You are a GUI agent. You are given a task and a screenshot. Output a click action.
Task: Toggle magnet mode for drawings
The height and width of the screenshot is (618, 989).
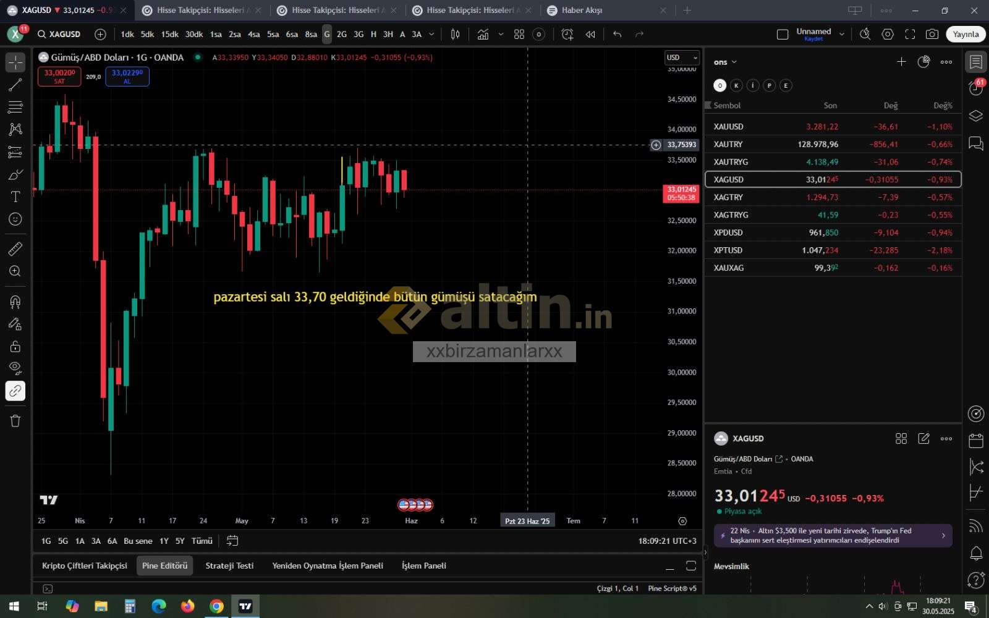click(x=15, y=302)
